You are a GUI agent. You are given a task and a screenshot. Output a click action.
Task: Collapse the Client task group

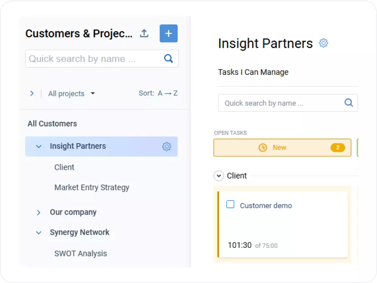pyautogui.click(x=218, y=176)
